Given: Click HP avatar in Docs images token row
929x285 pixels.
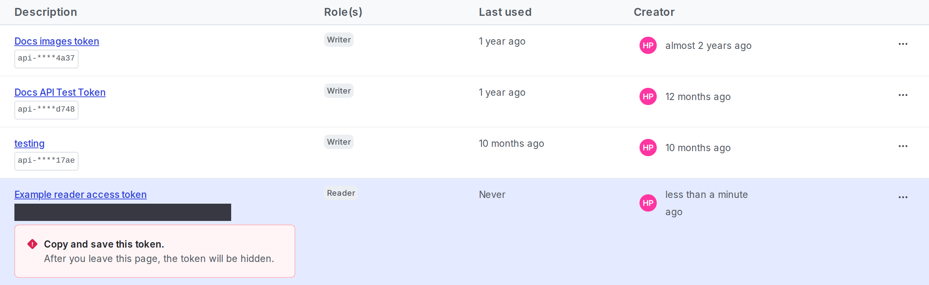Looking at the screenshot, I should tap(648, 45).
